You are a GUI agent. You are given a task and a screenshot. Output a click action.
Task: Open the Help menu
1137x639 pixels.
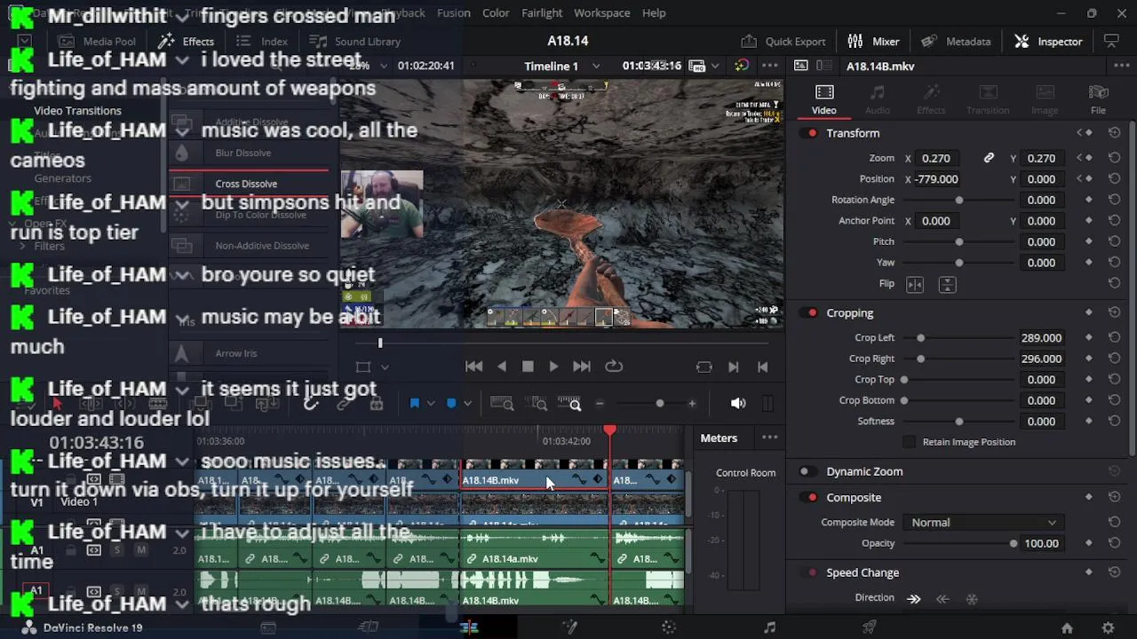[x=654, y=13]
